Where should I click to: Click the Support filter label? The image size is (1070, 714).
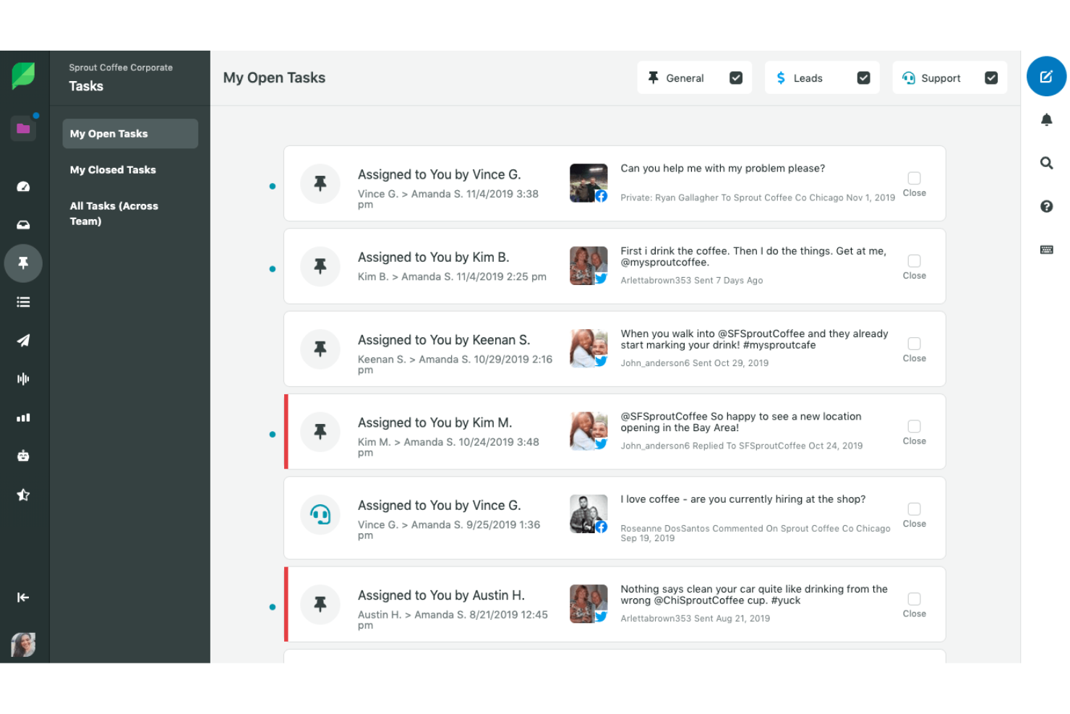[941, 78]
